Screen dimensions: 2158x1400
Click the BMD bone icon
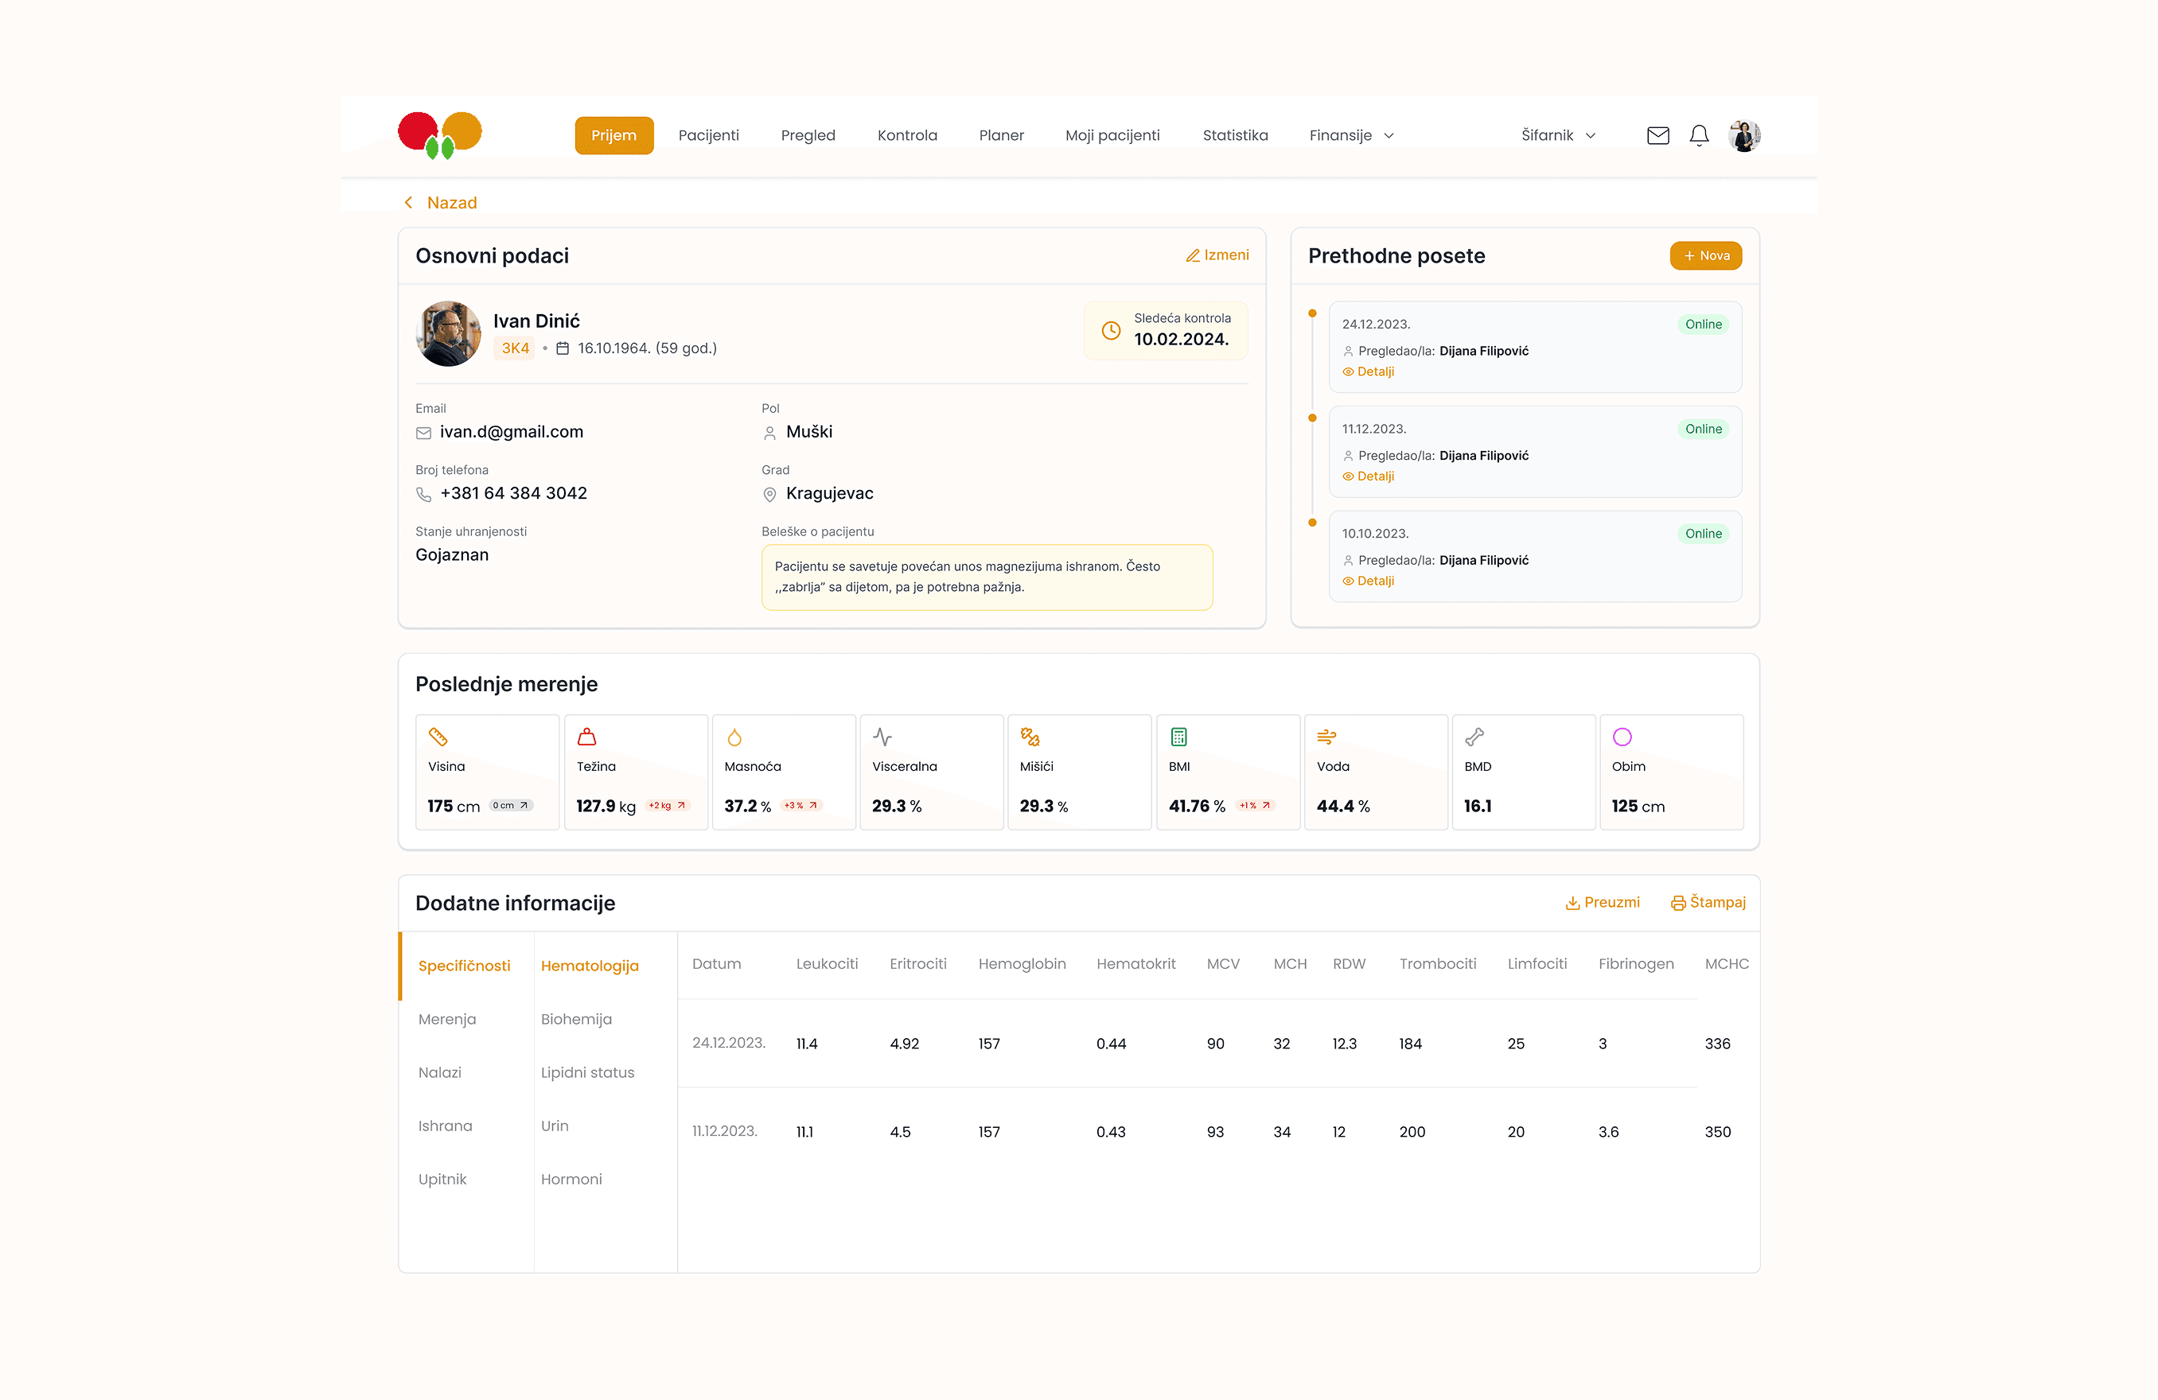click(x=1474, y=737)
